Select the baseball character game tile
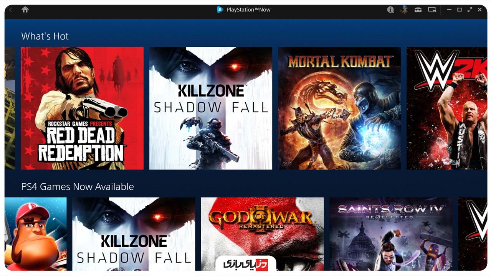 [36, 234]
